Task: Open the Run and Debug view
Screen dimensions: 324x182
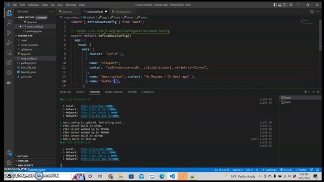Action: pyautogui.click(x=9, y=42)
